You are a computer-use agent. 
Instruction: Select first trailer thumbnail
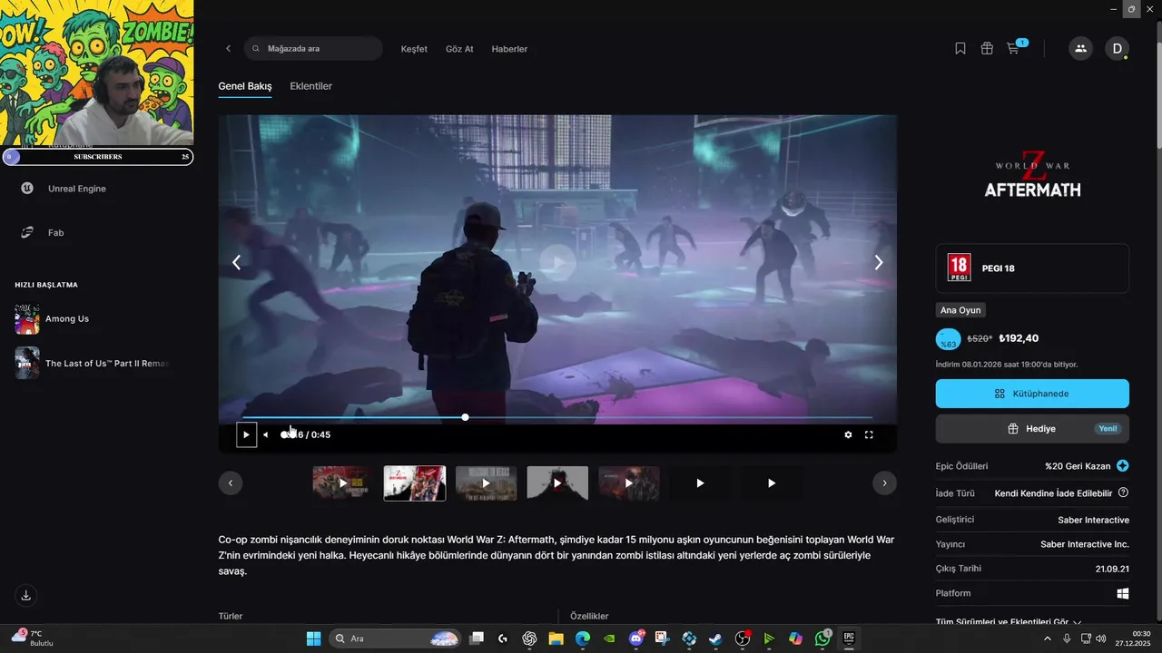point(343,483)
